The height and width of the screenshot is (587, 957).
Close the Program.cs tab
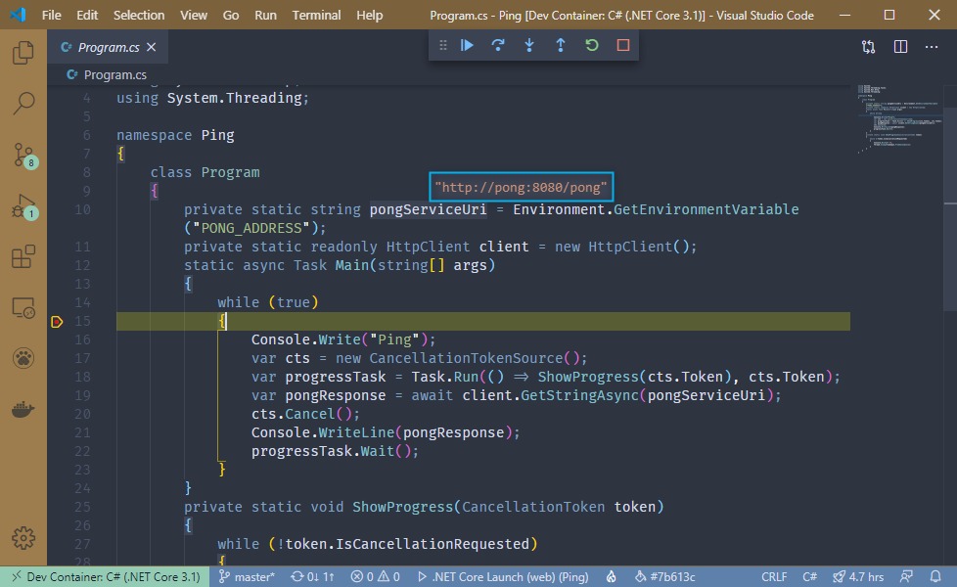pos(152,47)
